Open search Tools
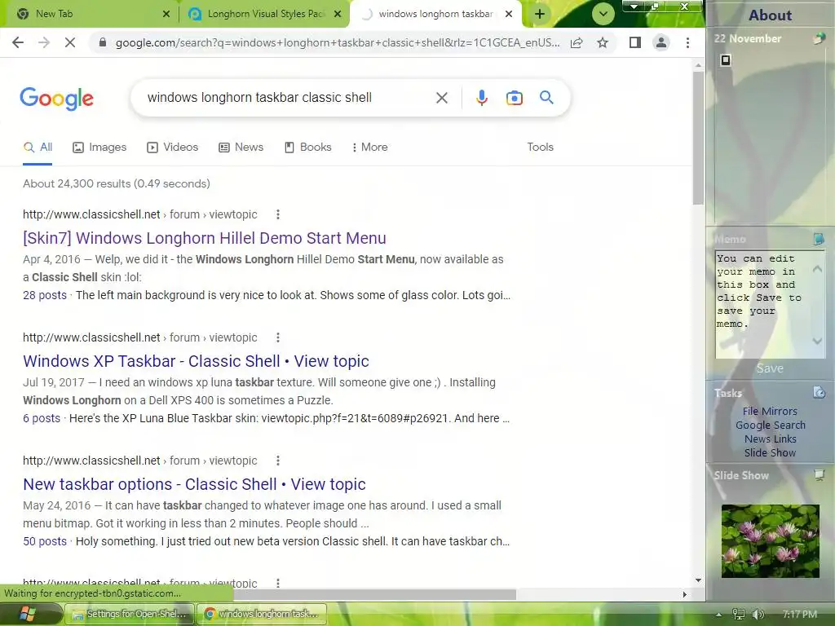The width and height of the screenshot is (835, 626). tap(540, 148)
